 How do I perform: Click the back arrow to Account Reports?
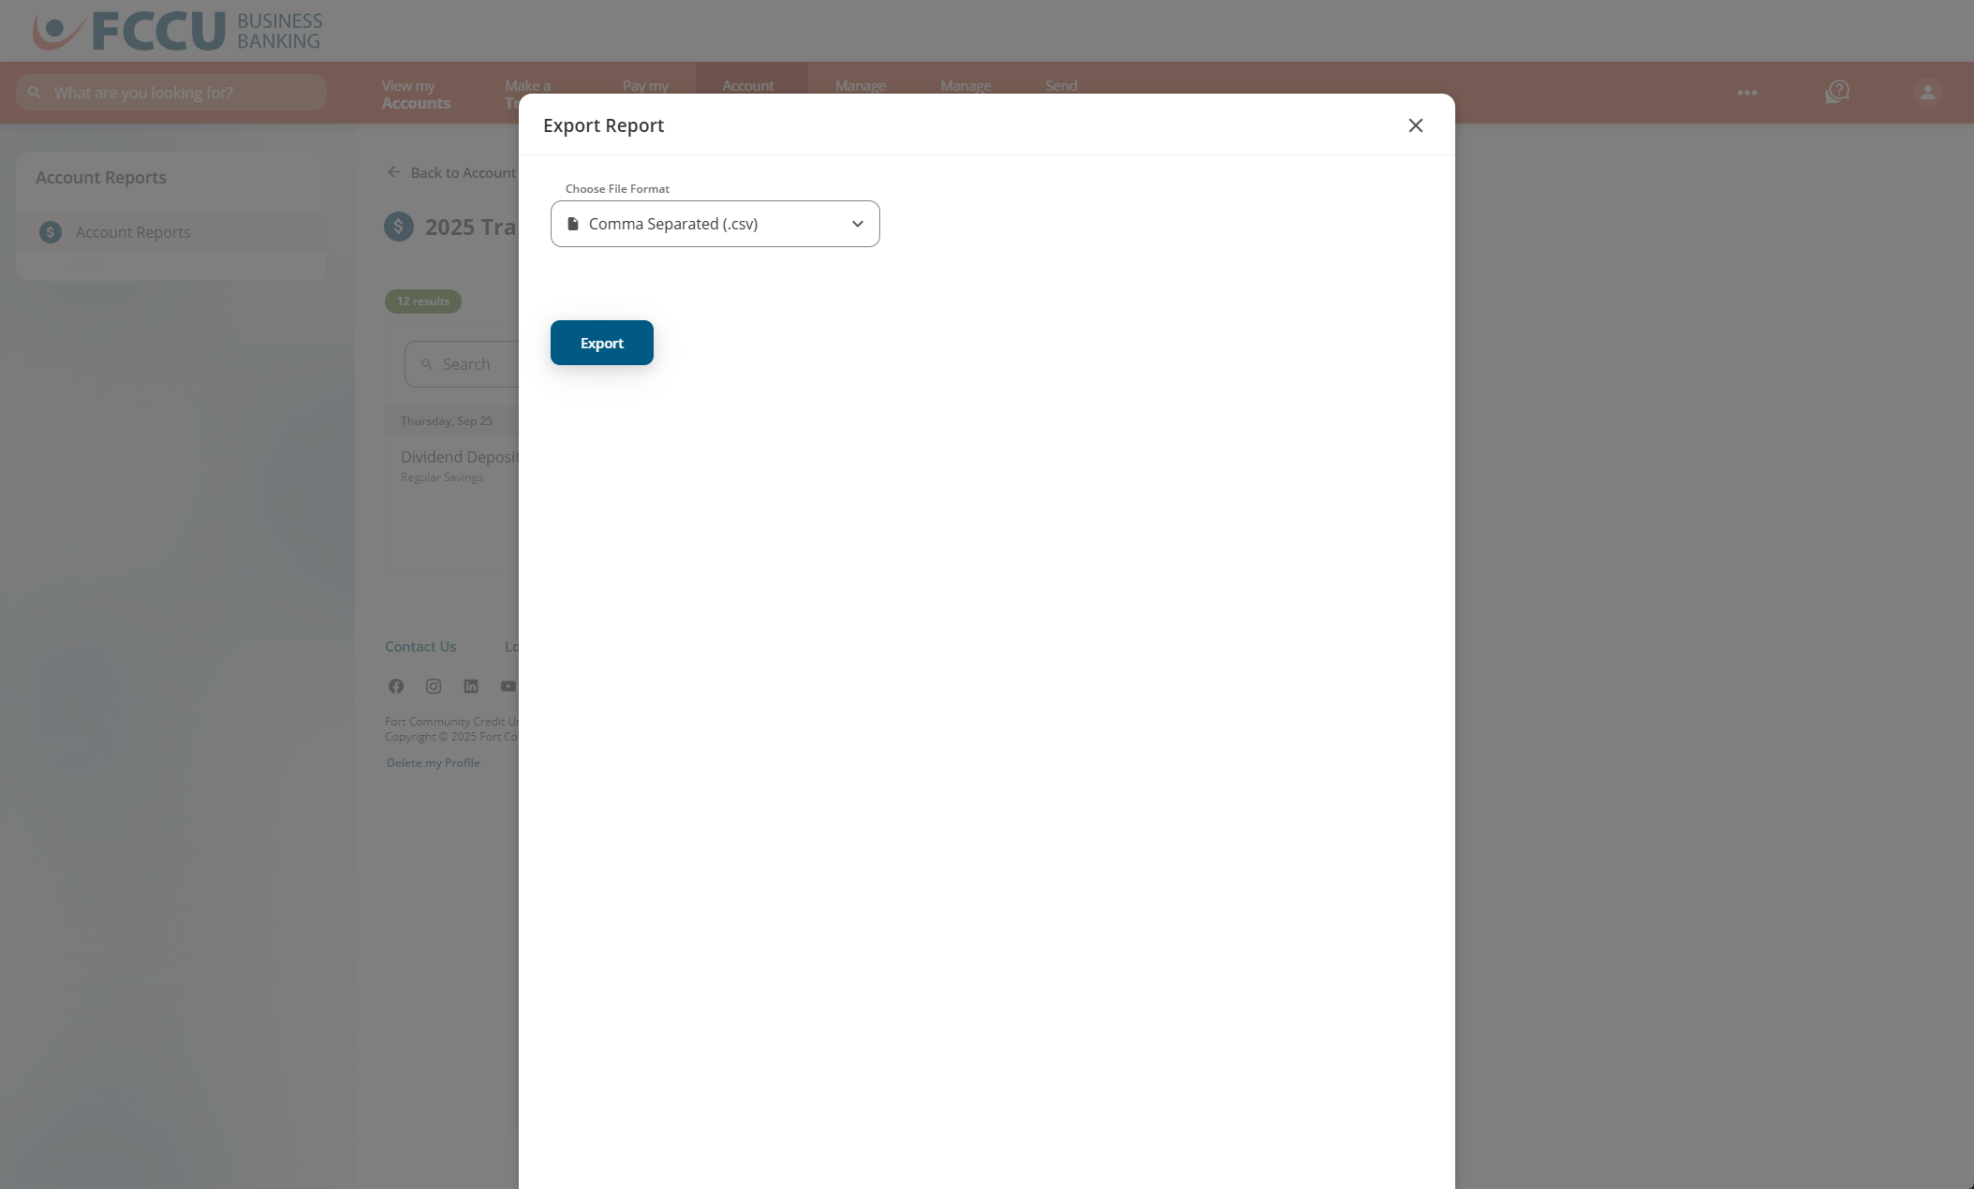point(393,171)
